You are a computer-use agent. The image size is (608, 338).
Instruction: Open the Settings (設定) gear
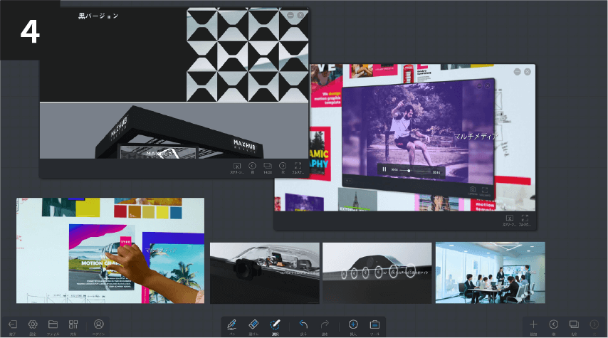click(33, 325)
